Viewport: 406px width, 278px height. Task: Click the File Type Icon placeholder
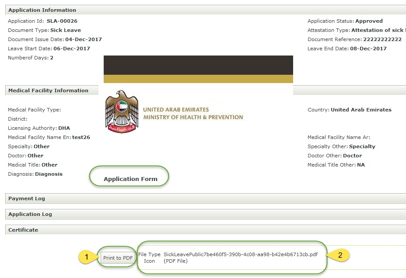[x=149, y=257]
